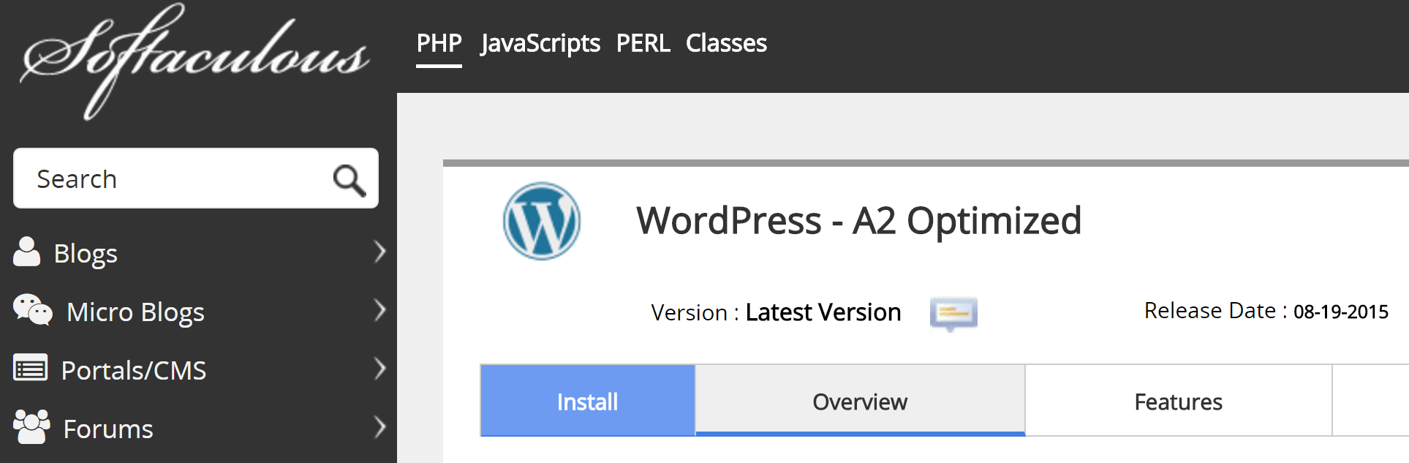Open the changelog speech bubble icon
This screenshot has width=1409, height=463.
tap(953, 314)
